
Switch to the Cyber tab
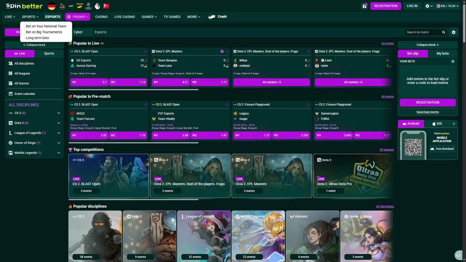[78, 32]
